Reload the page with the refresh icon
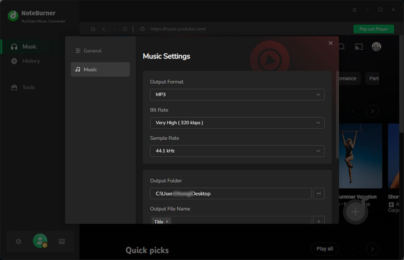Image resolution: width=404 pixels, height=260 pixels. pyautogui.click(x=125, y=28)
